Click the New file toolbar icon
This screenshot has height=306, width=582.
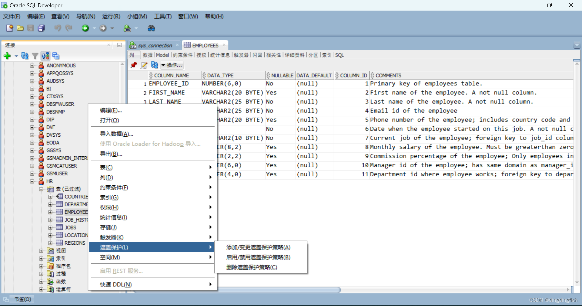pos(10,28)
